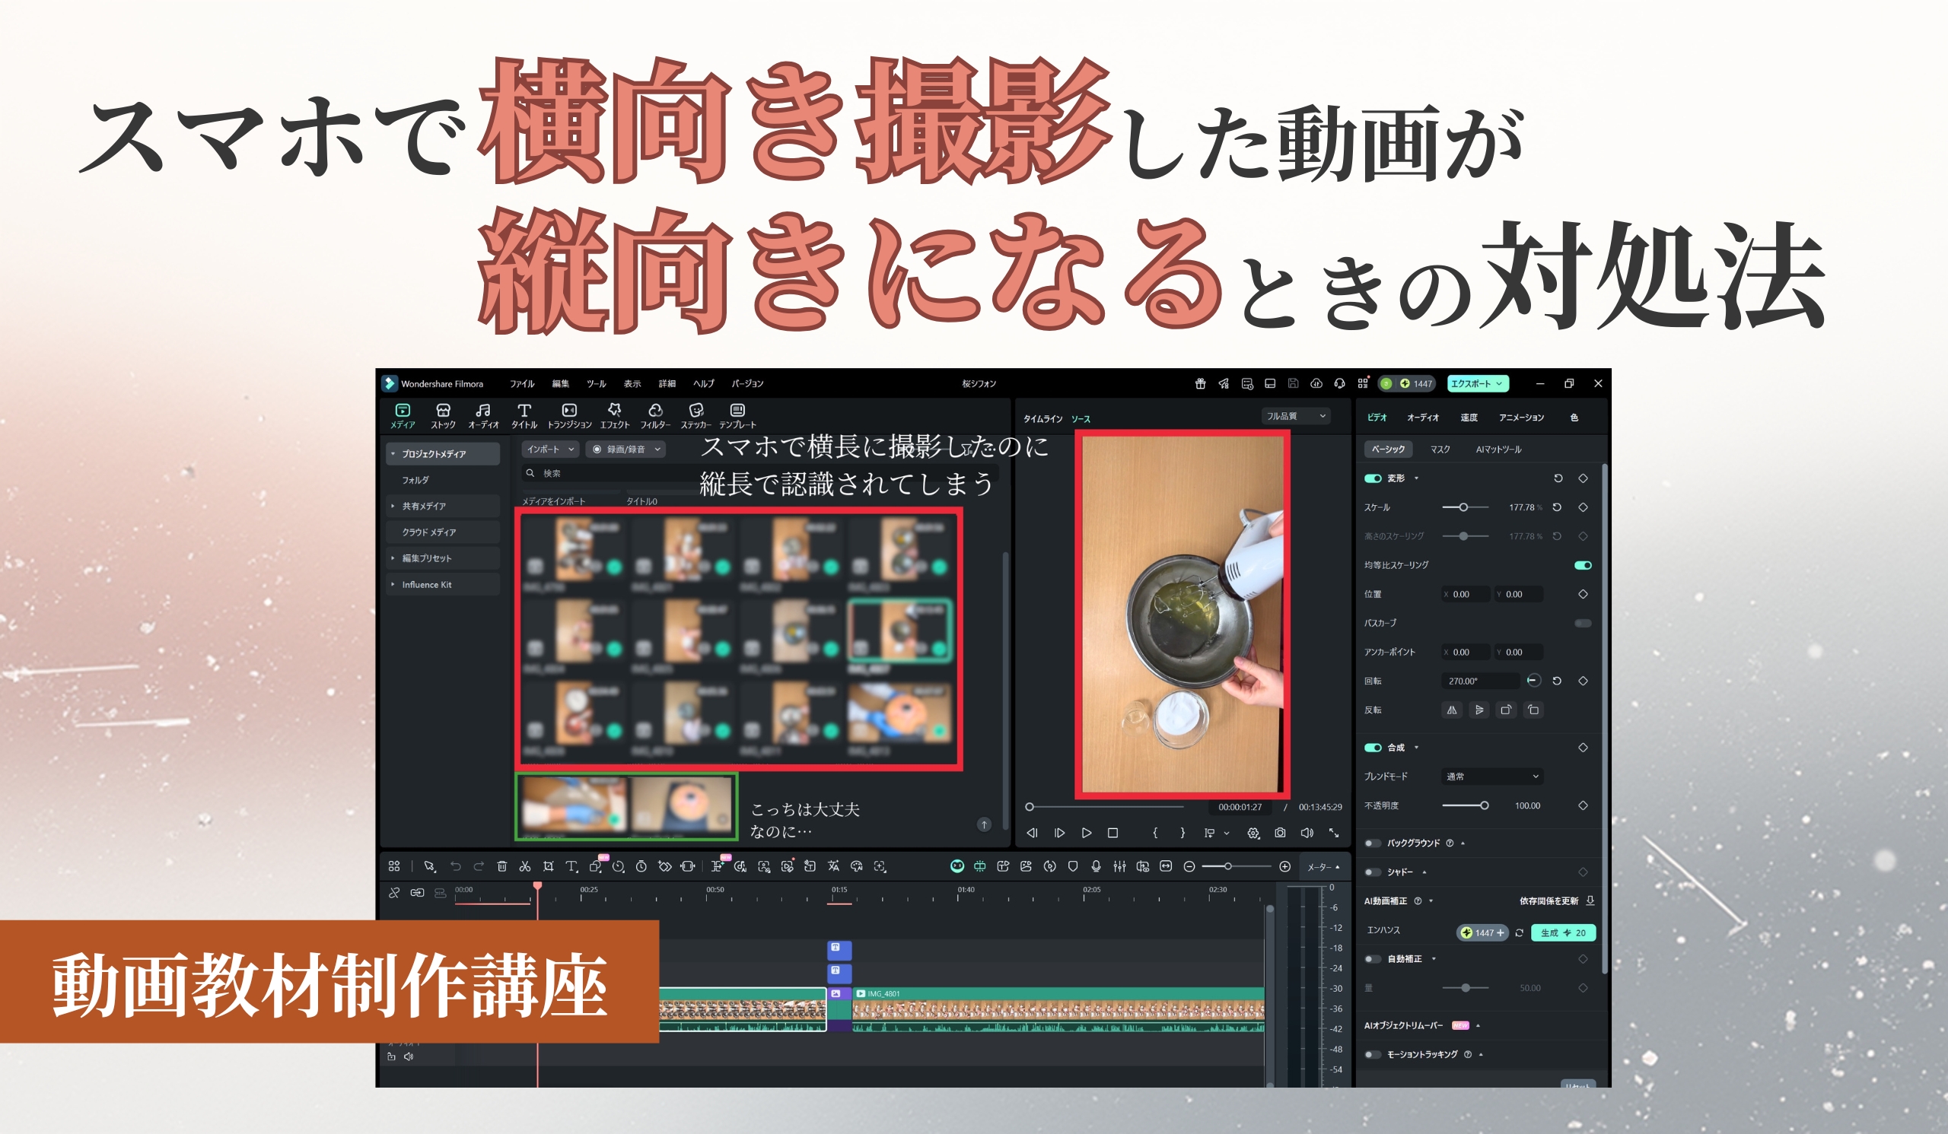This screenshot has width=1948, height=1134.
Task: Click the microphone voiceover record icon
Action: 1097,867
